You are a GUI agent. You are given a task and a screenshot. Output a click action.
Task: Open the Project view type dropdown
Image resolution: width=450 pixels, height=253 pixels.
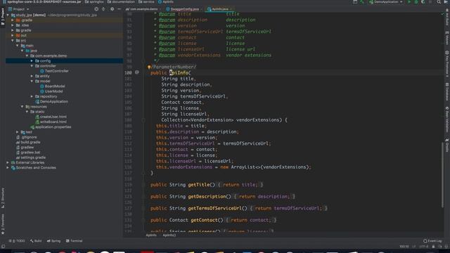pos(19,9)
